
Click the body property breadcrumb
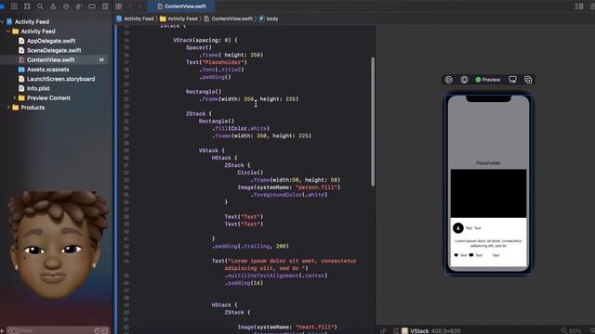(269, 19)
